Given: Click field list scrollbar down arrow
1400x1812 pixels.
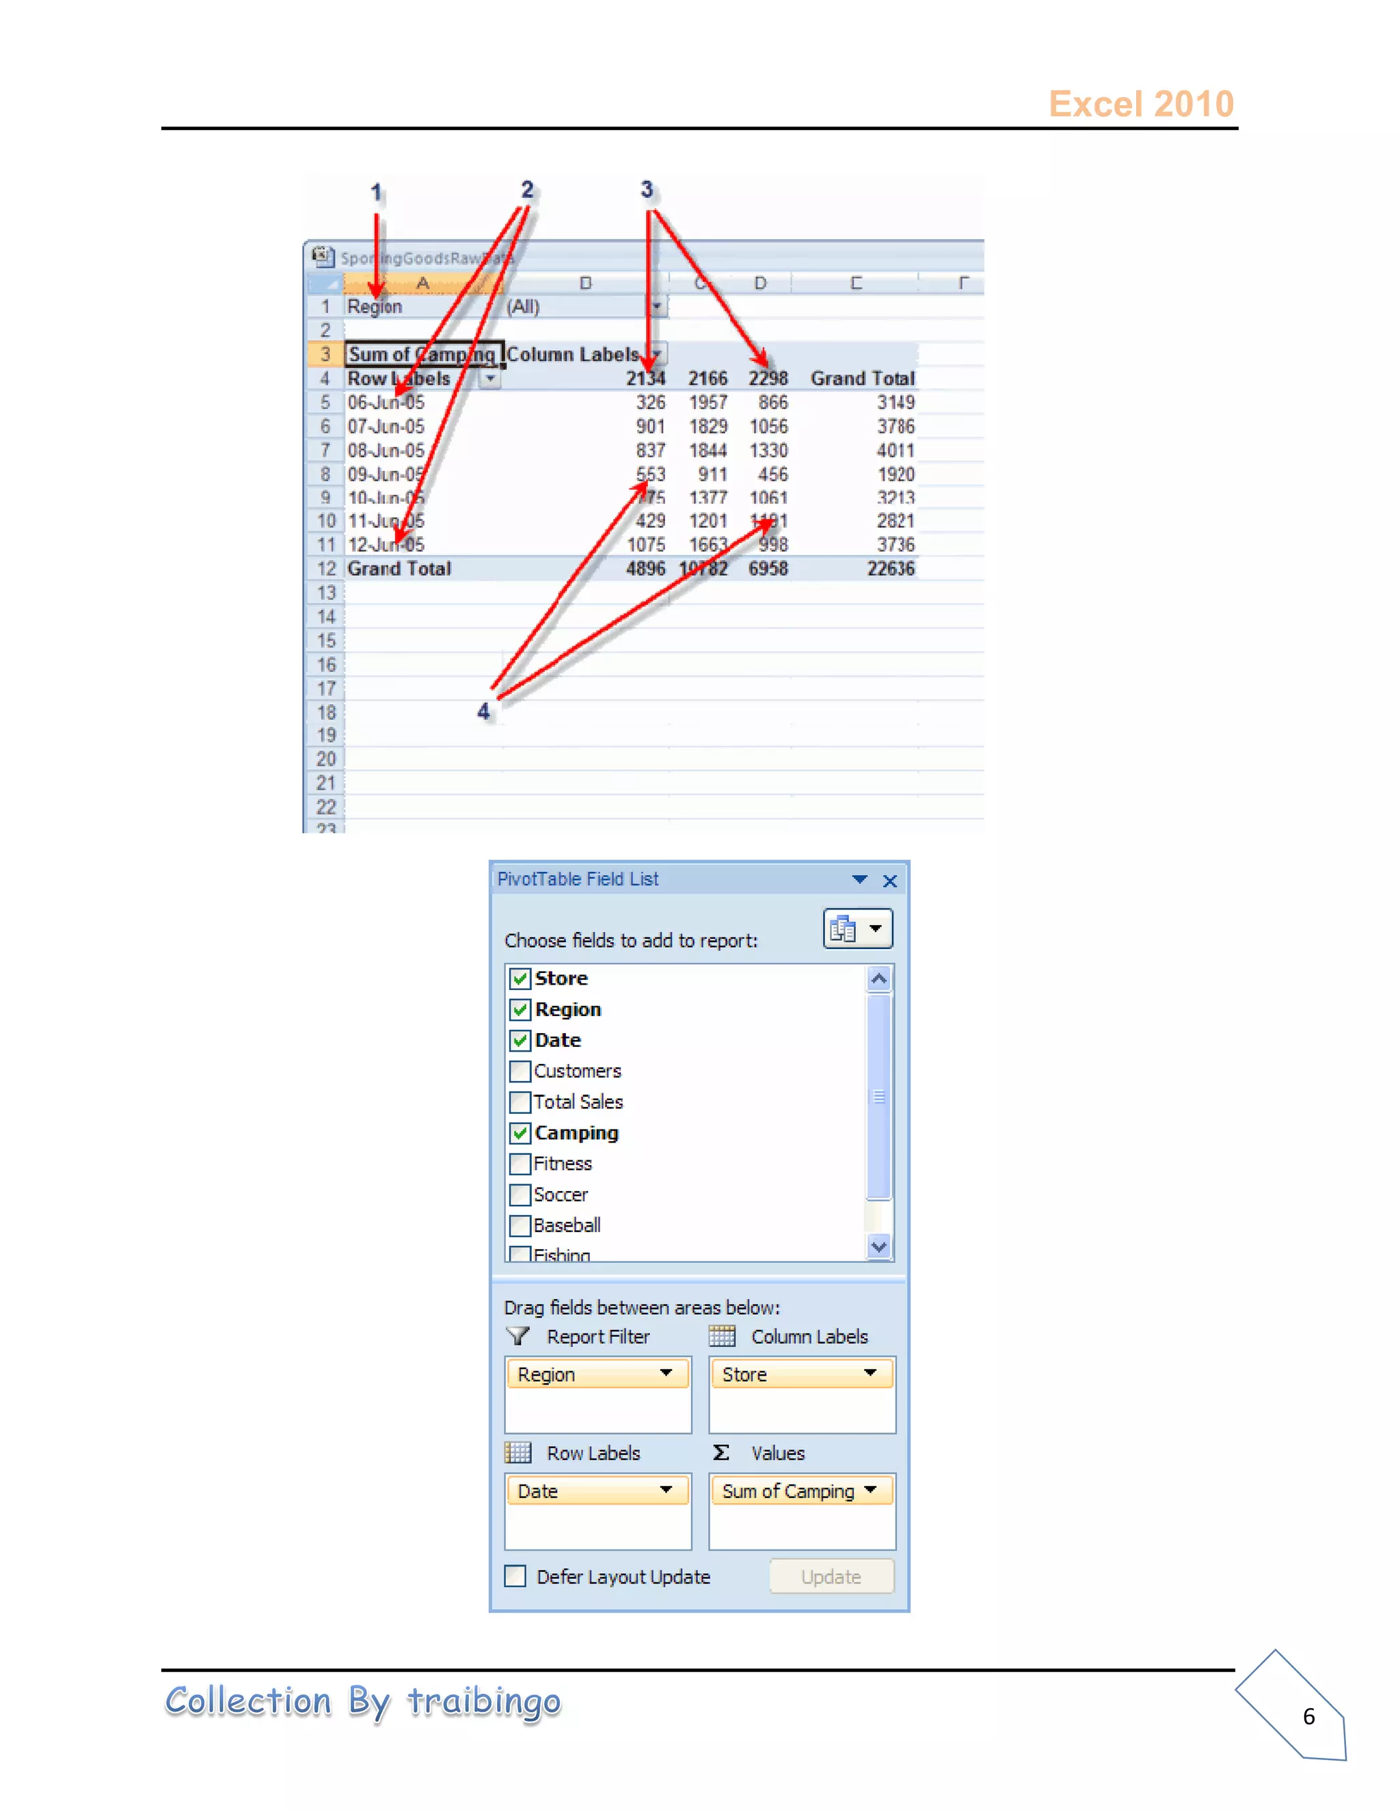Looking at the screenshot, I should (x=879, y=1246).
